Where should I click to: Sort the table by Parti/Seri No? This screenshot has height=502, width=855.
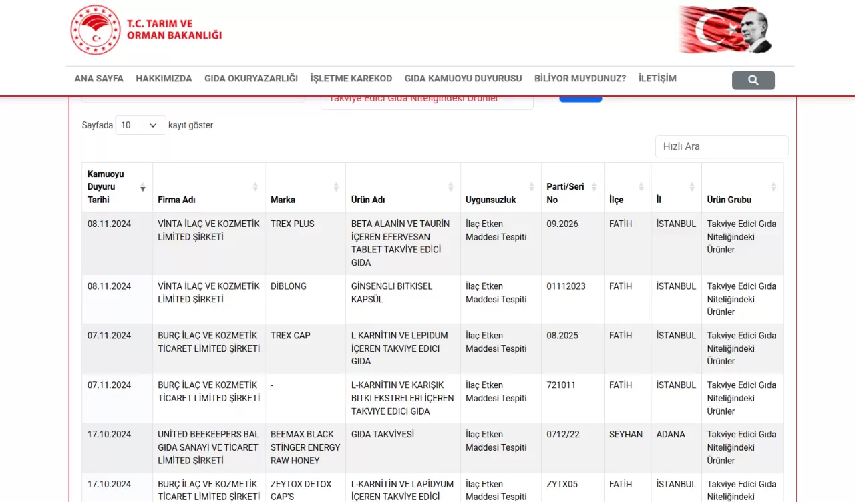click(572, 188)
